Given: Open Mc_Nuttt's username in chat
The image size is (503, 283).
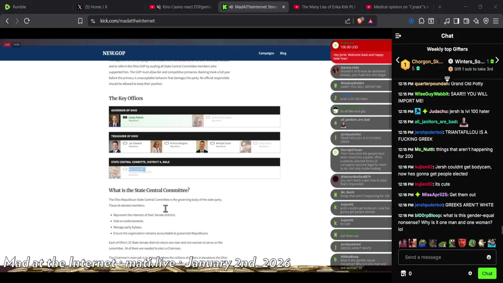Looking at the screenshot, I should click(424, 149).
